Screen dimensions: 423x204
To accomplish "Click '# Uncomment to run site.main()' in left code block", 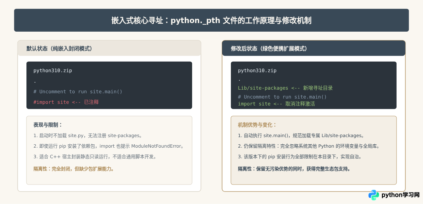I will [78, 92].
